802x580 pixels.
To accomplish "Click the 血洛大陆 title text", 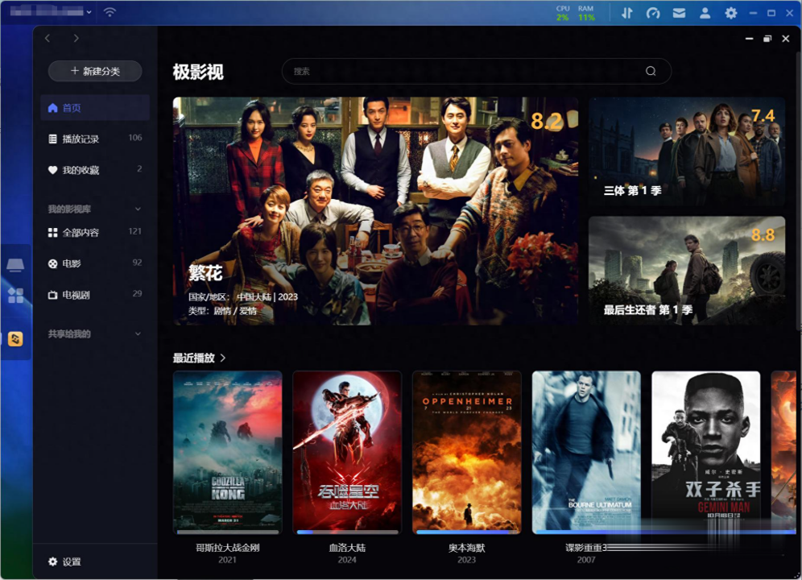I will (x=347, y=548).
